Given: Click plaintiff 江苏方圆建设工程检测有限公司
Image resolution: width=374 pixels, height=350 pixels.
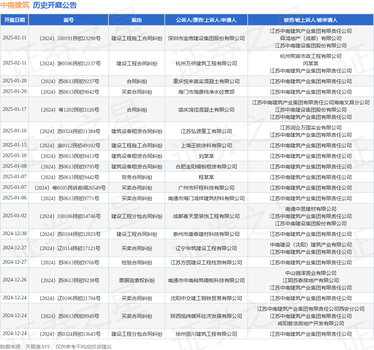Looking at the screenshot, I should (206, 262).
